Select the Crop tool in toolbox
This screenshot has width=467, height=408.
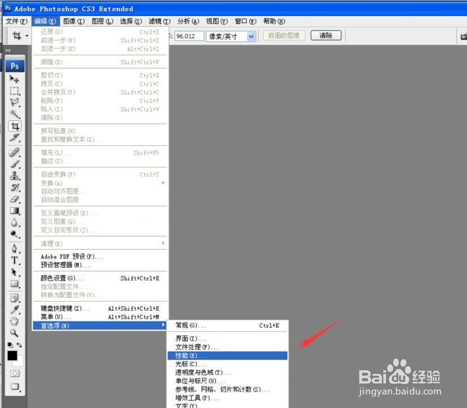tap(15, 126)
